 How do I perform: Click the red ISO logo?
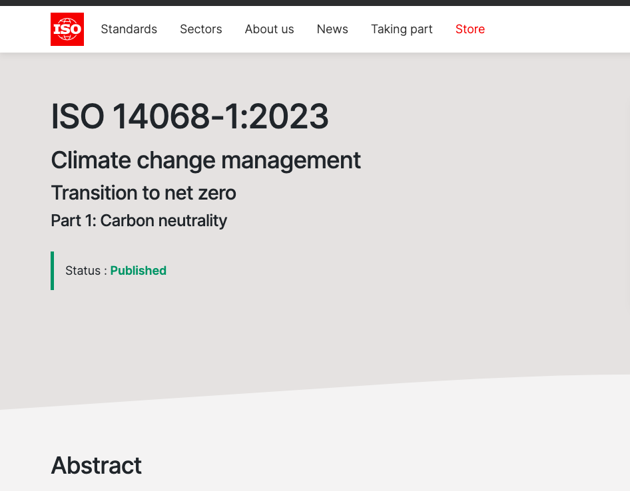[x=67, y=29]
